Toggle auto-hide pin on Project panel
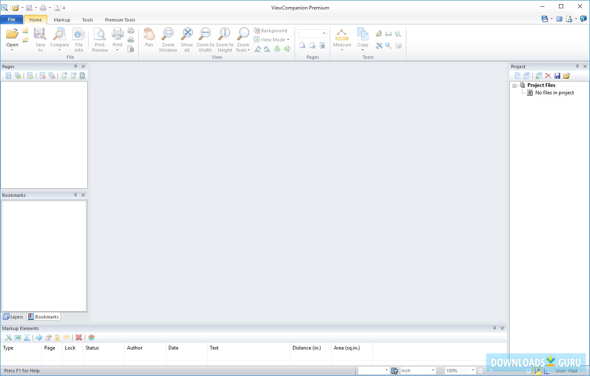This screenshot has width=590, height=376. pyautogui.click(x=577, y=66)
